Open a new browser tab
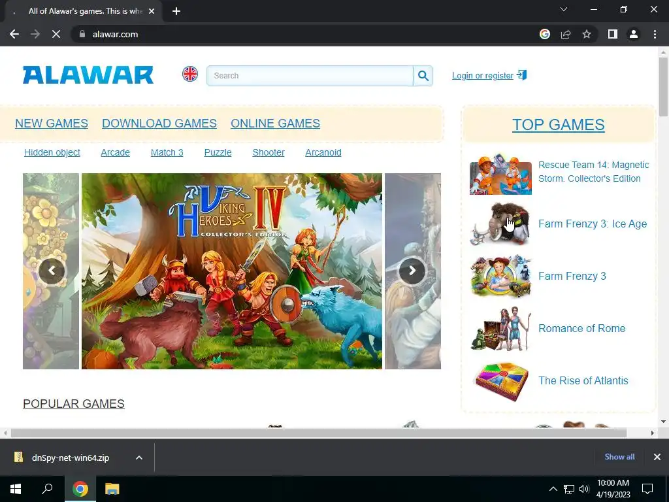The image size is (669, 502). [176, 11]
